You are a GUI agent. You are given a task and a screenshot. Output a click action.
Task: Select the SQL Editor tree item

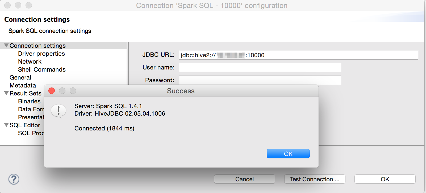click(25, 125)
